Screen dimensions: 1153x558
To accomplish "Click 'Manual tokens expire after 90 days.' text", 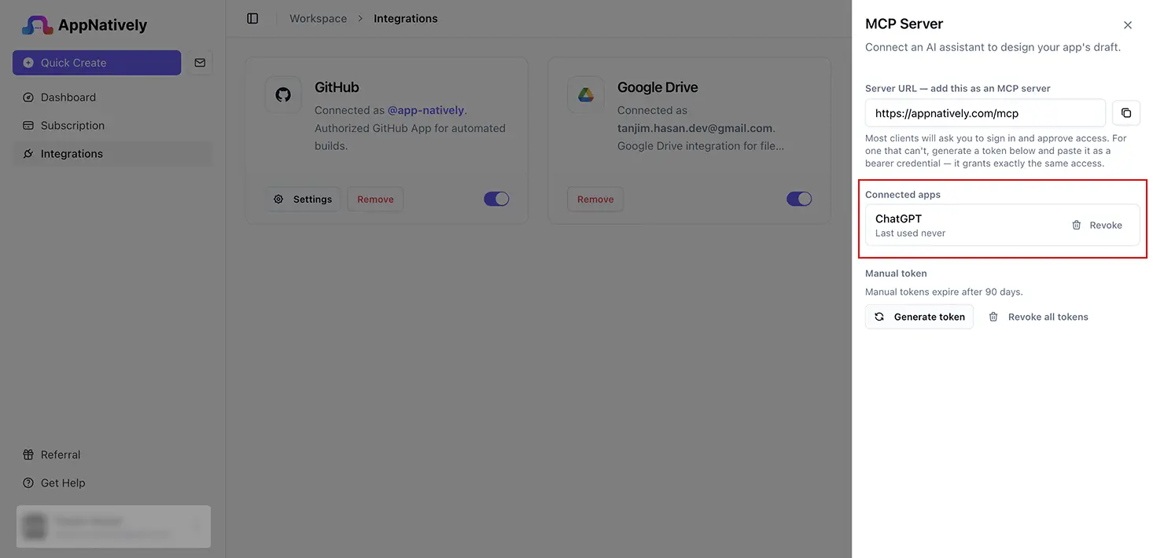I will 944,292.
